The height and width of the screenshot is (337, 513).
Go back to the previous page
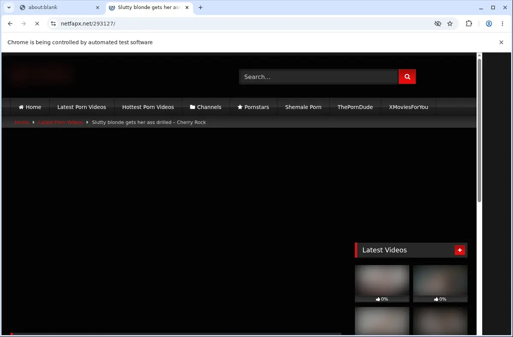(10, 23)
